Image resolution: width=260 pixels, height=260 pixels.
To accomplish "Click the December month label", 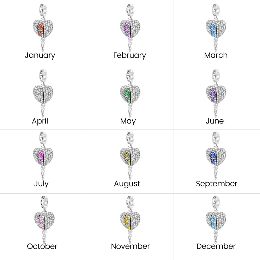I will click(216, 246).
